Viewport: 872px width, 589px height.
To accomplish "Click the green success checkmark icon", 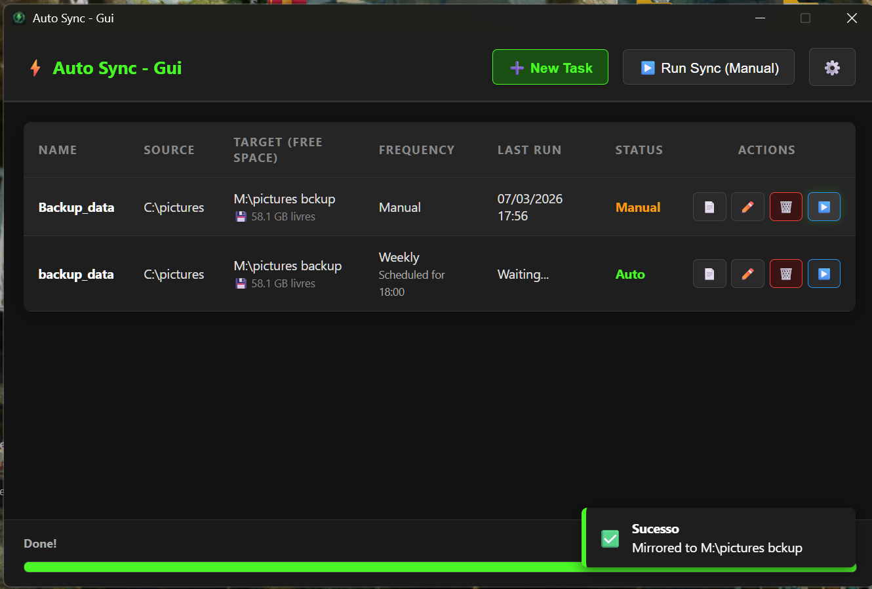I will tap(610, 538).
